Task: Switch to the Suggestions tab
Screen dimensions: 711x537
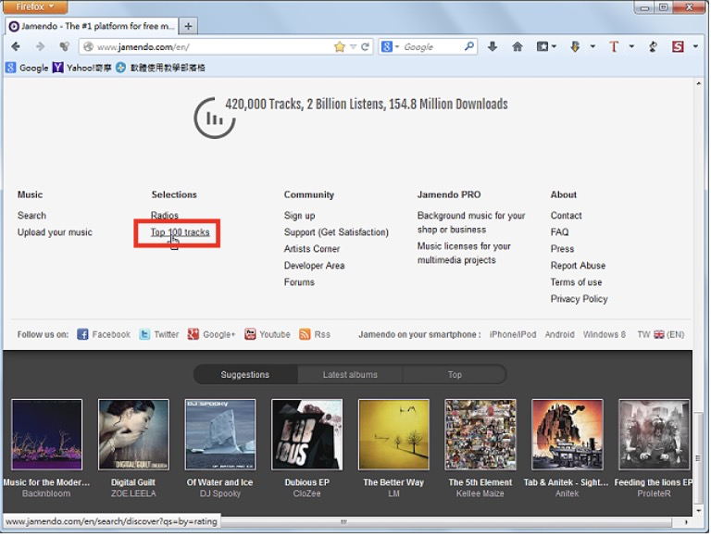Action: point(245,375)
